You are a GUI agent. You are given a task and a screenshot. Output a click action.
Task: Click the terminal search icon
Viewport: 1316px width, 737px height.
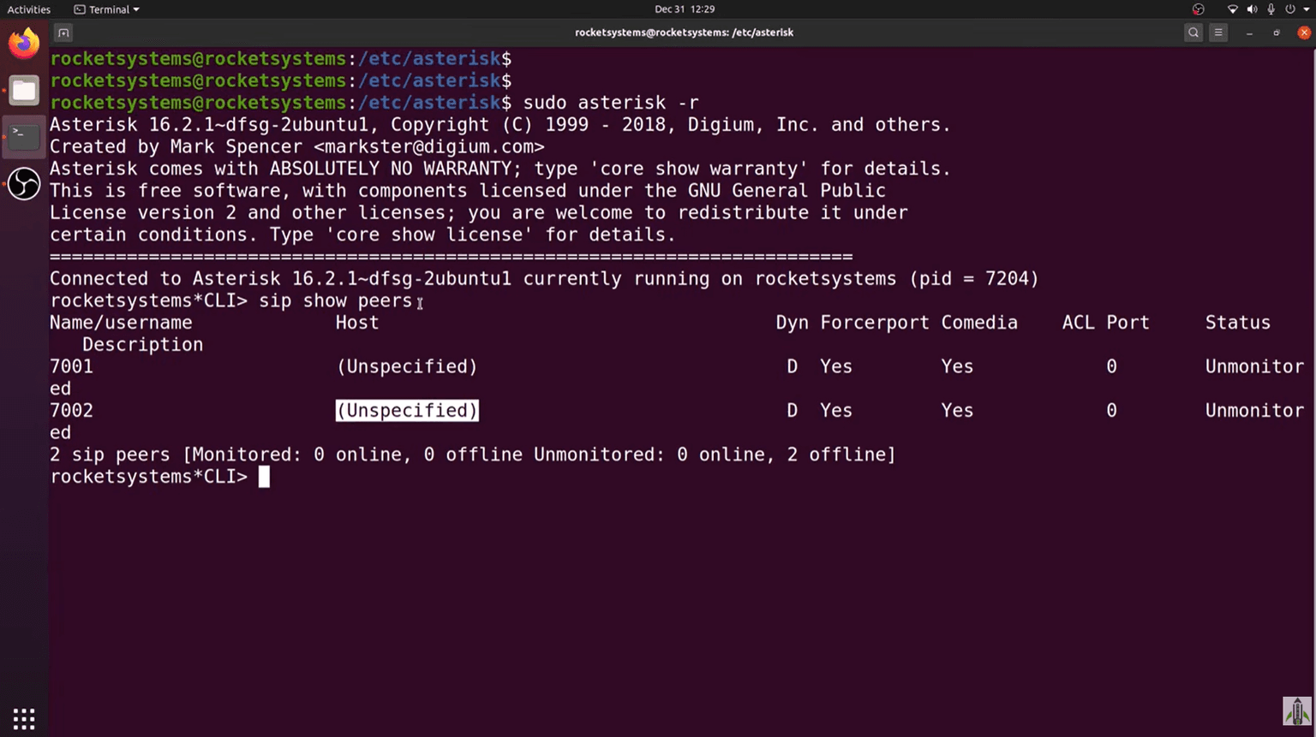1193,33
